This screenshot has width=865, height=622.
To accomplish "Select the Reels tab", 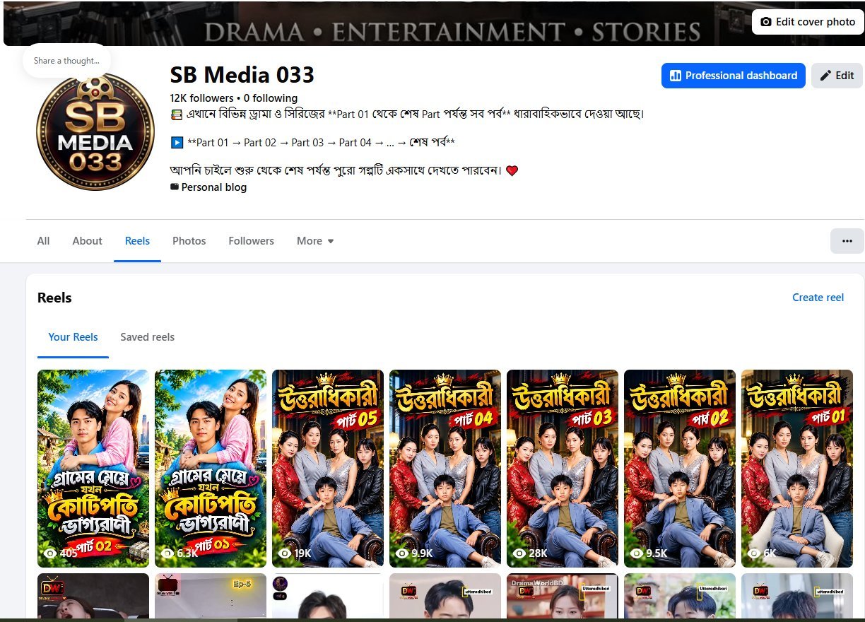I will point(137,241).
